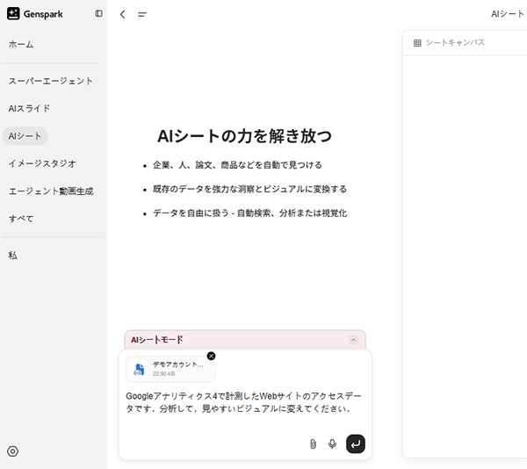
Task: Open 私 section in the sidebar
Action: tap(12, 256)
